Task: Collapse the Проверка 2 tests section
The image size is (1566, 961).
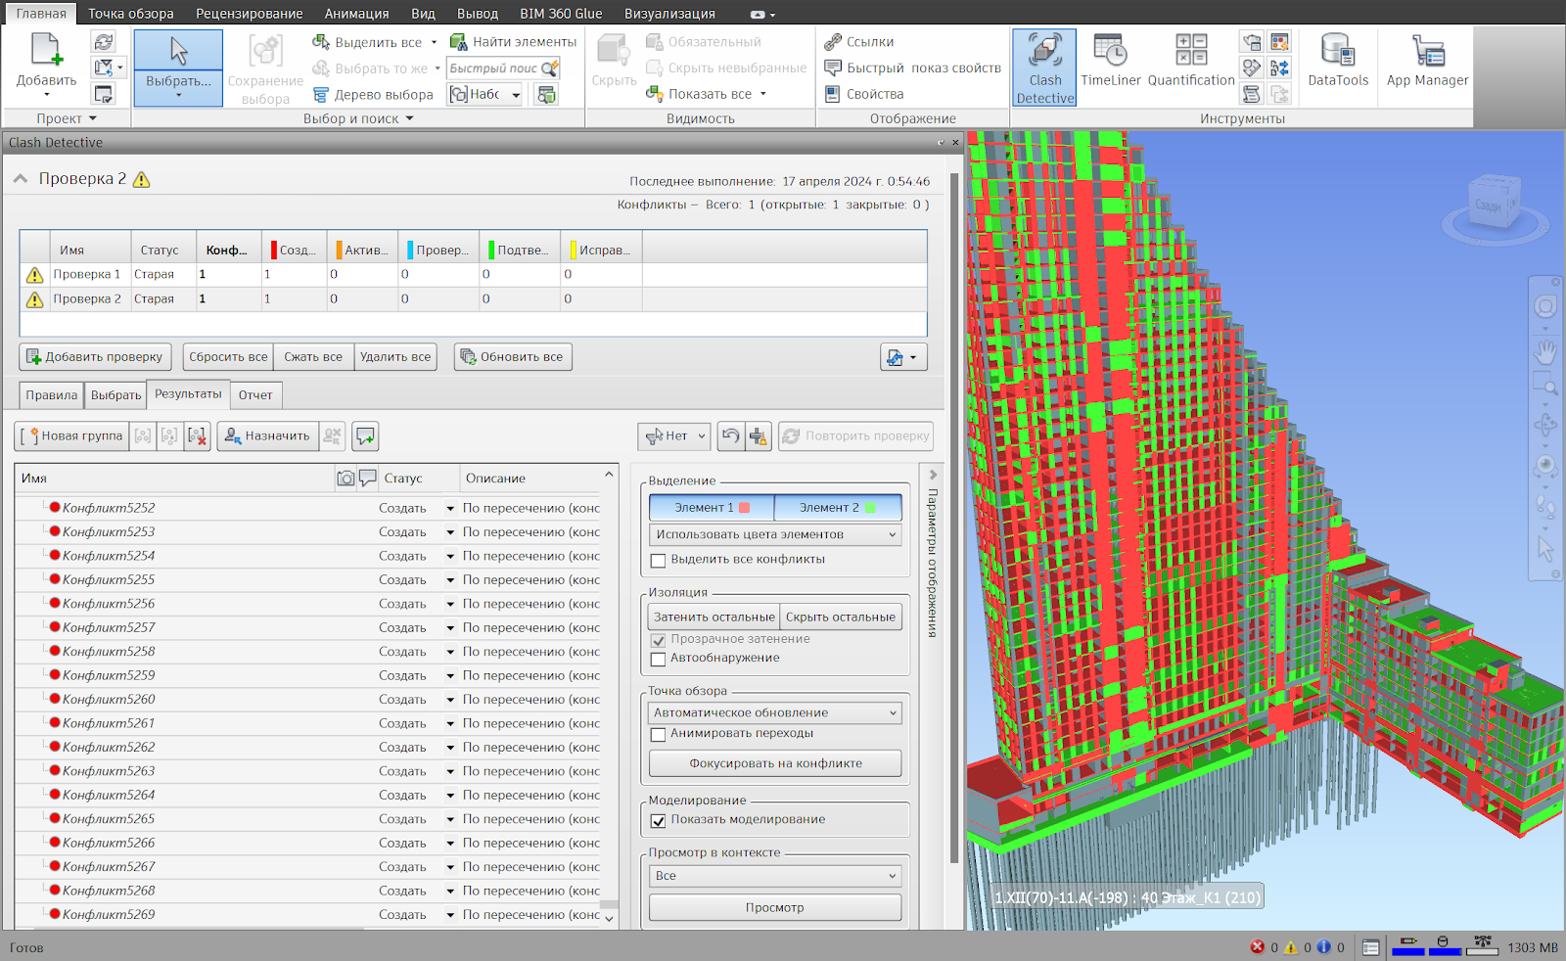Action: point(20,179)
